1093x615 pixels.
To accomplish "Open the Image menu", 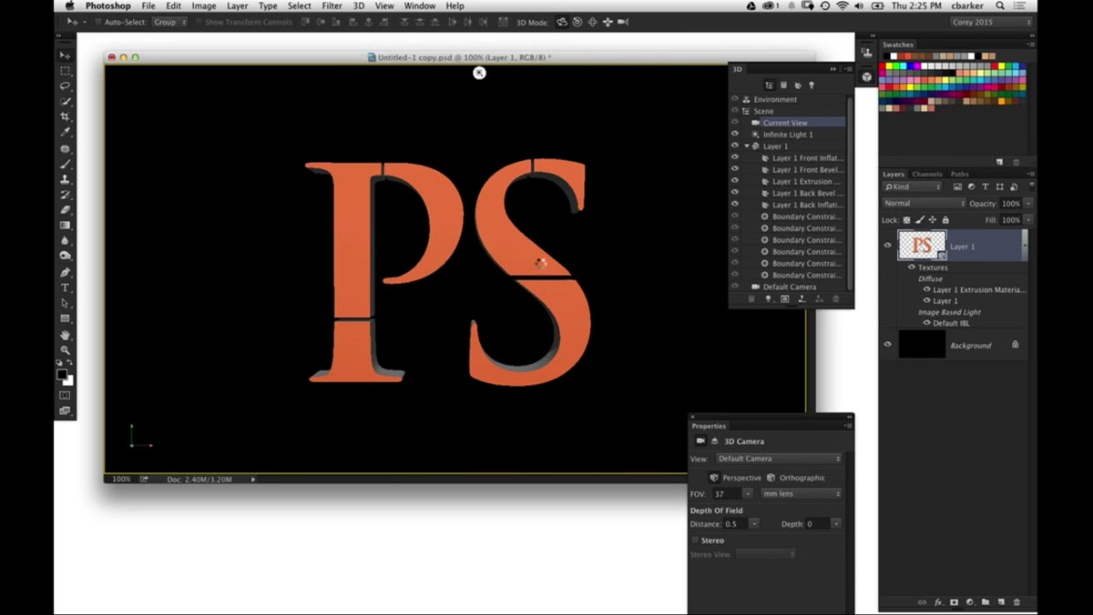I will tap(204, 5).
